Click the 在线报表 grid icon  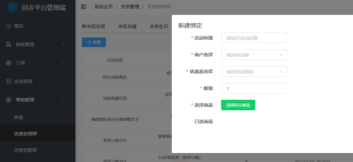pos(9,81)
